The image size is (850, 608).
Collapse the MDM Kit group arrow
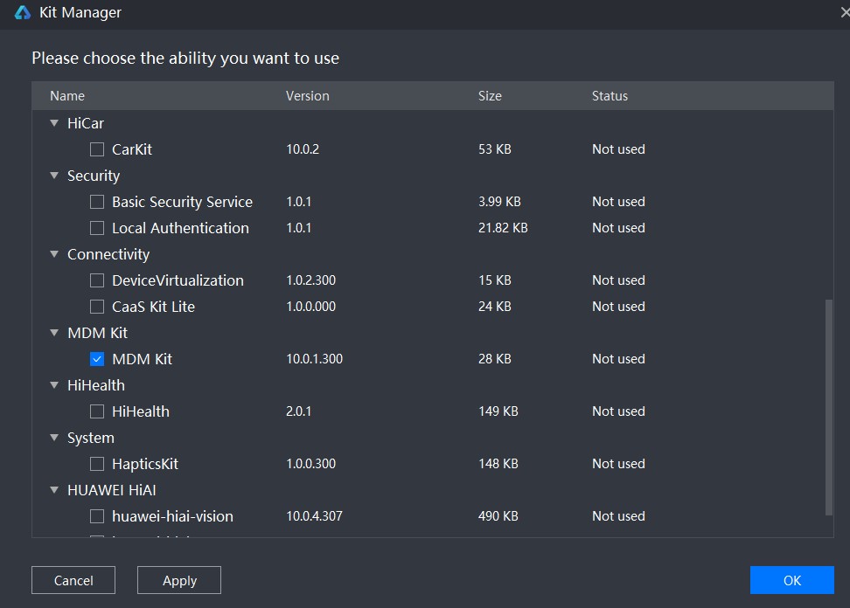point(54,333)
